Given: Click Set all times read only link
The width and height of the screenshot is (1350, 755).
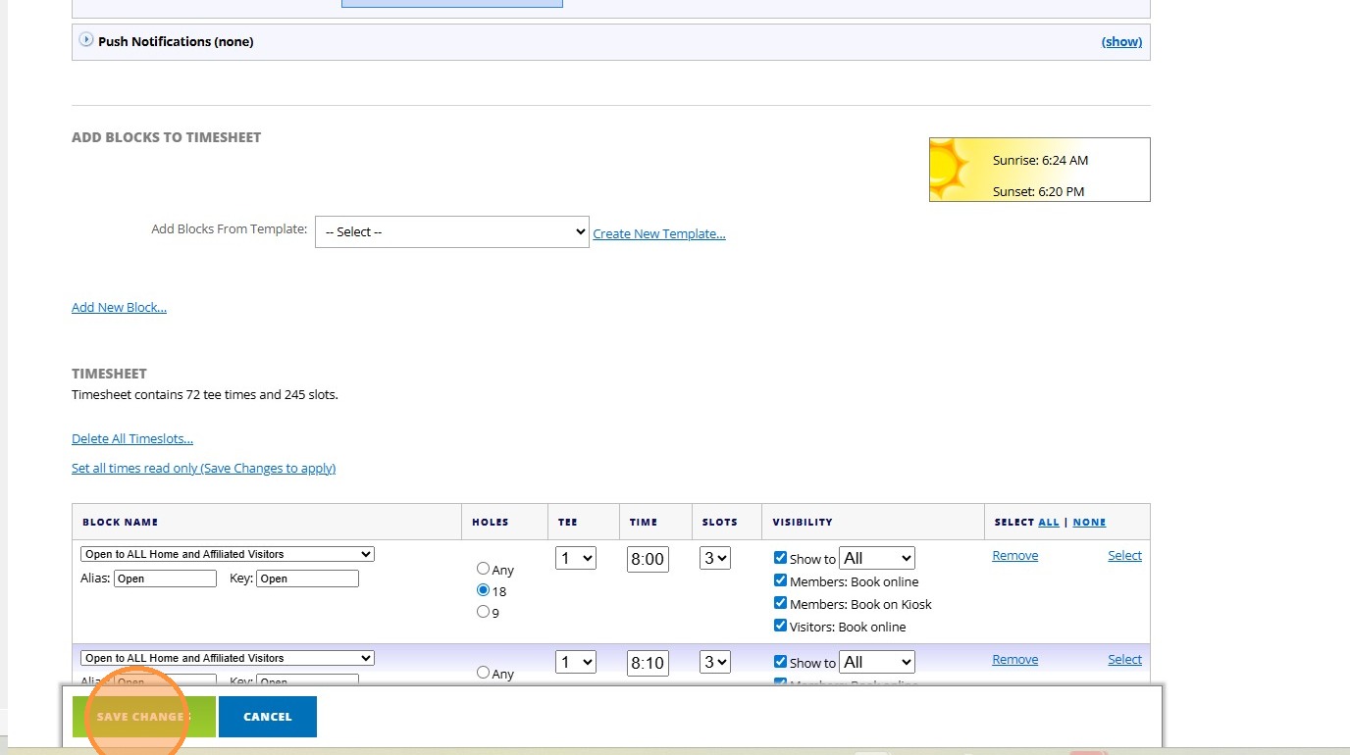Looking at the screenshot, I should (x=203, y=468).
